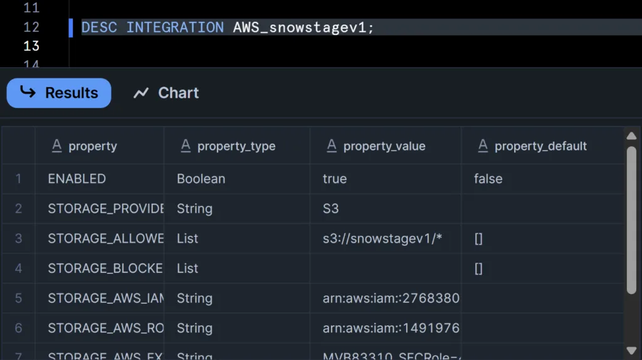Click the Results arrow icon
Viewport: 642px width, 360px height.
point(28,92)
